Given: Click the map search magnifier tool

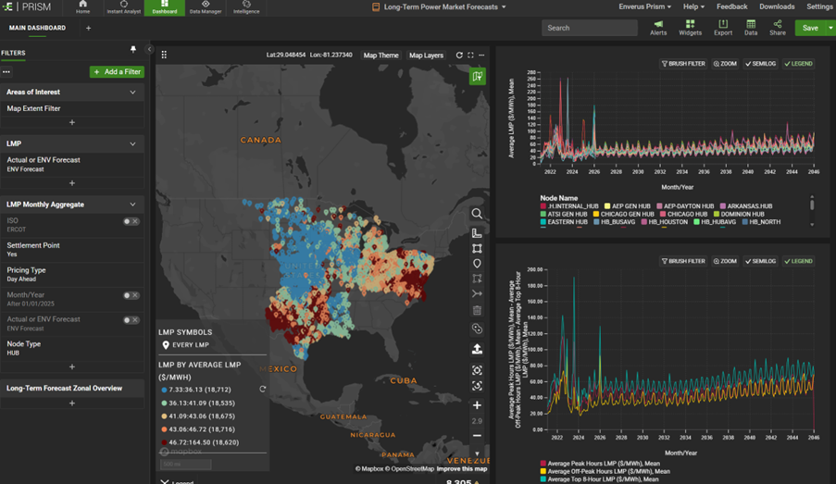Looking at the screenshot, I should tap(477, 214).
